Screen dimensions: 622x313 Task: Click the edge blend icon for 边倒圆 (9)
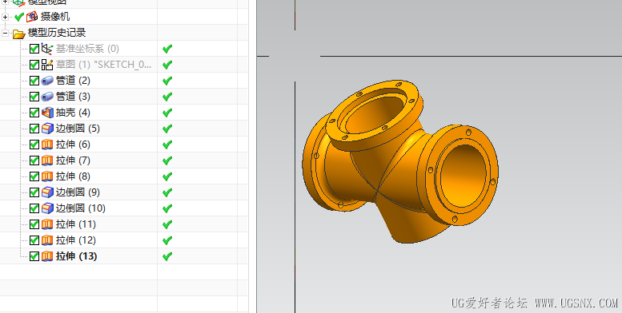(x=47, y=192)
